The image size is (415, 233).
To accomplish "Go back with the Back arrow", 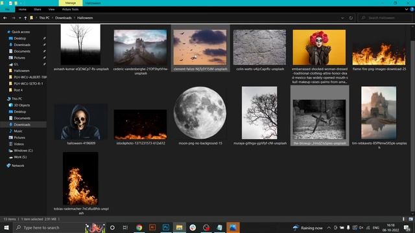I will 5,18.
